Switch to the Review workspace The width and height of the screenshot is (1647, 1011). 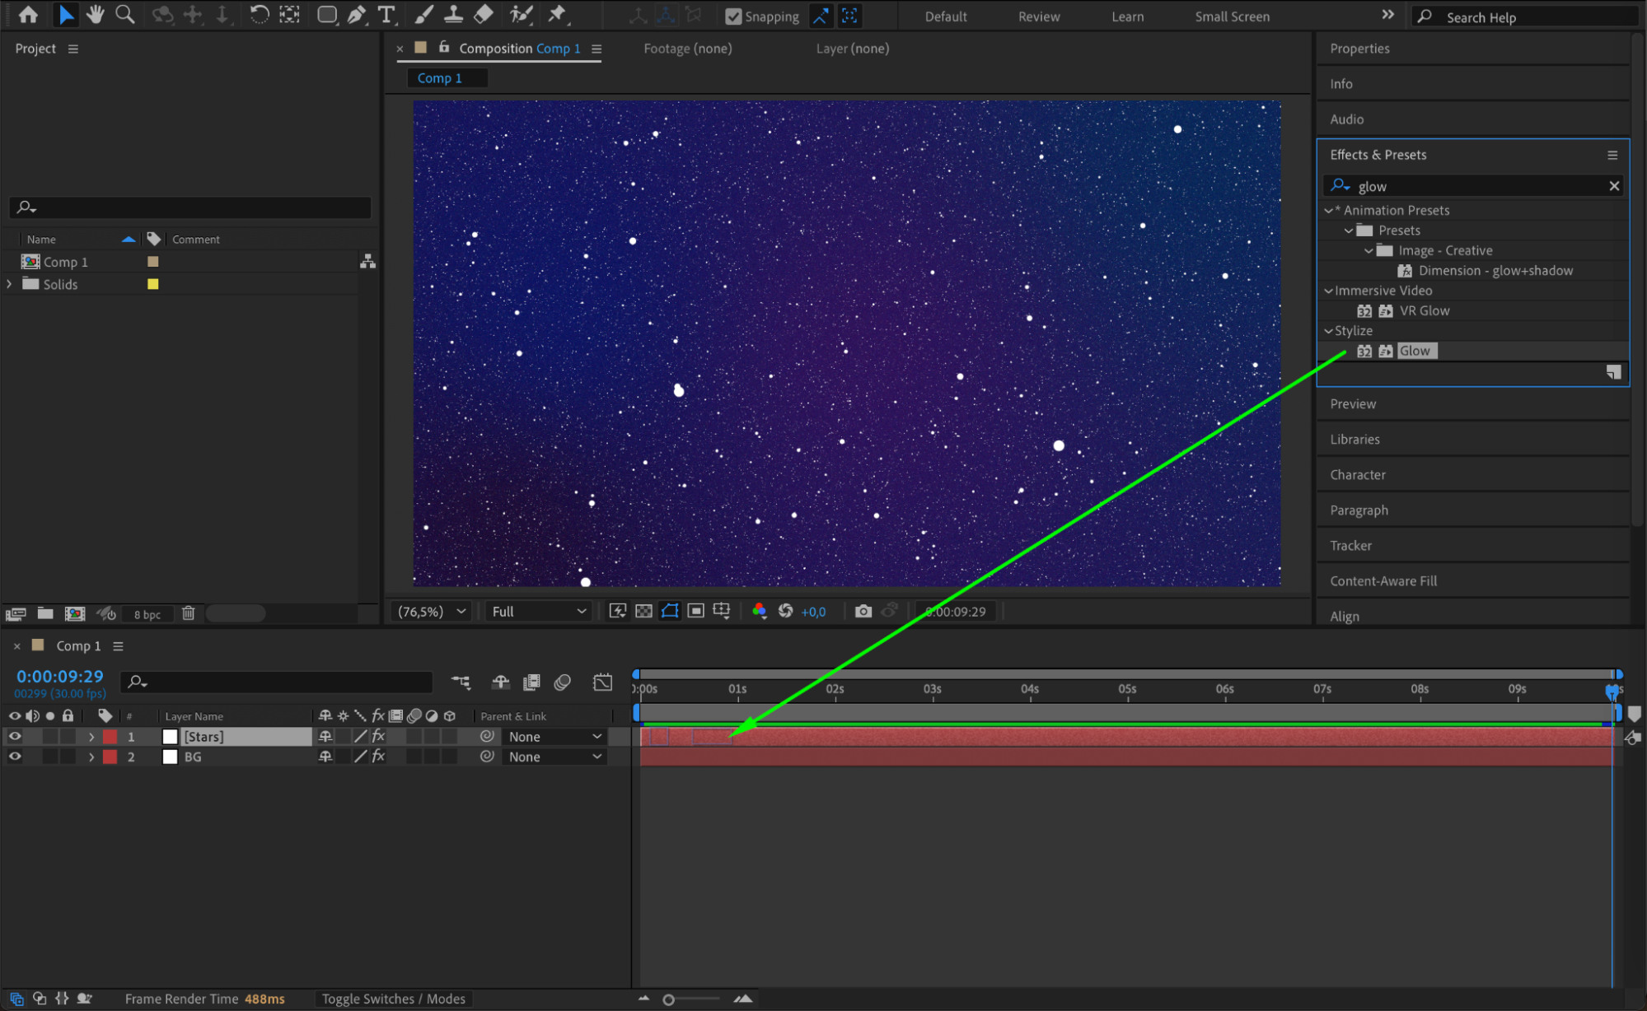click(x=1038, y=16)
